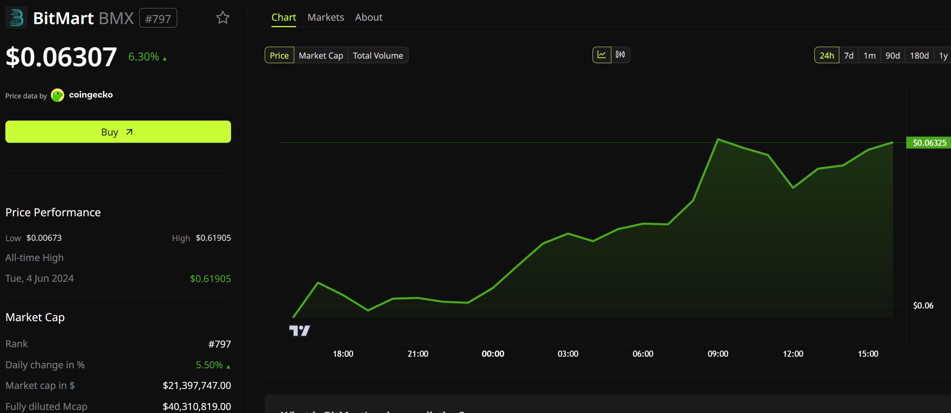
Task: Click the 21:00 time axis label
Action: (x=418, y=354)
